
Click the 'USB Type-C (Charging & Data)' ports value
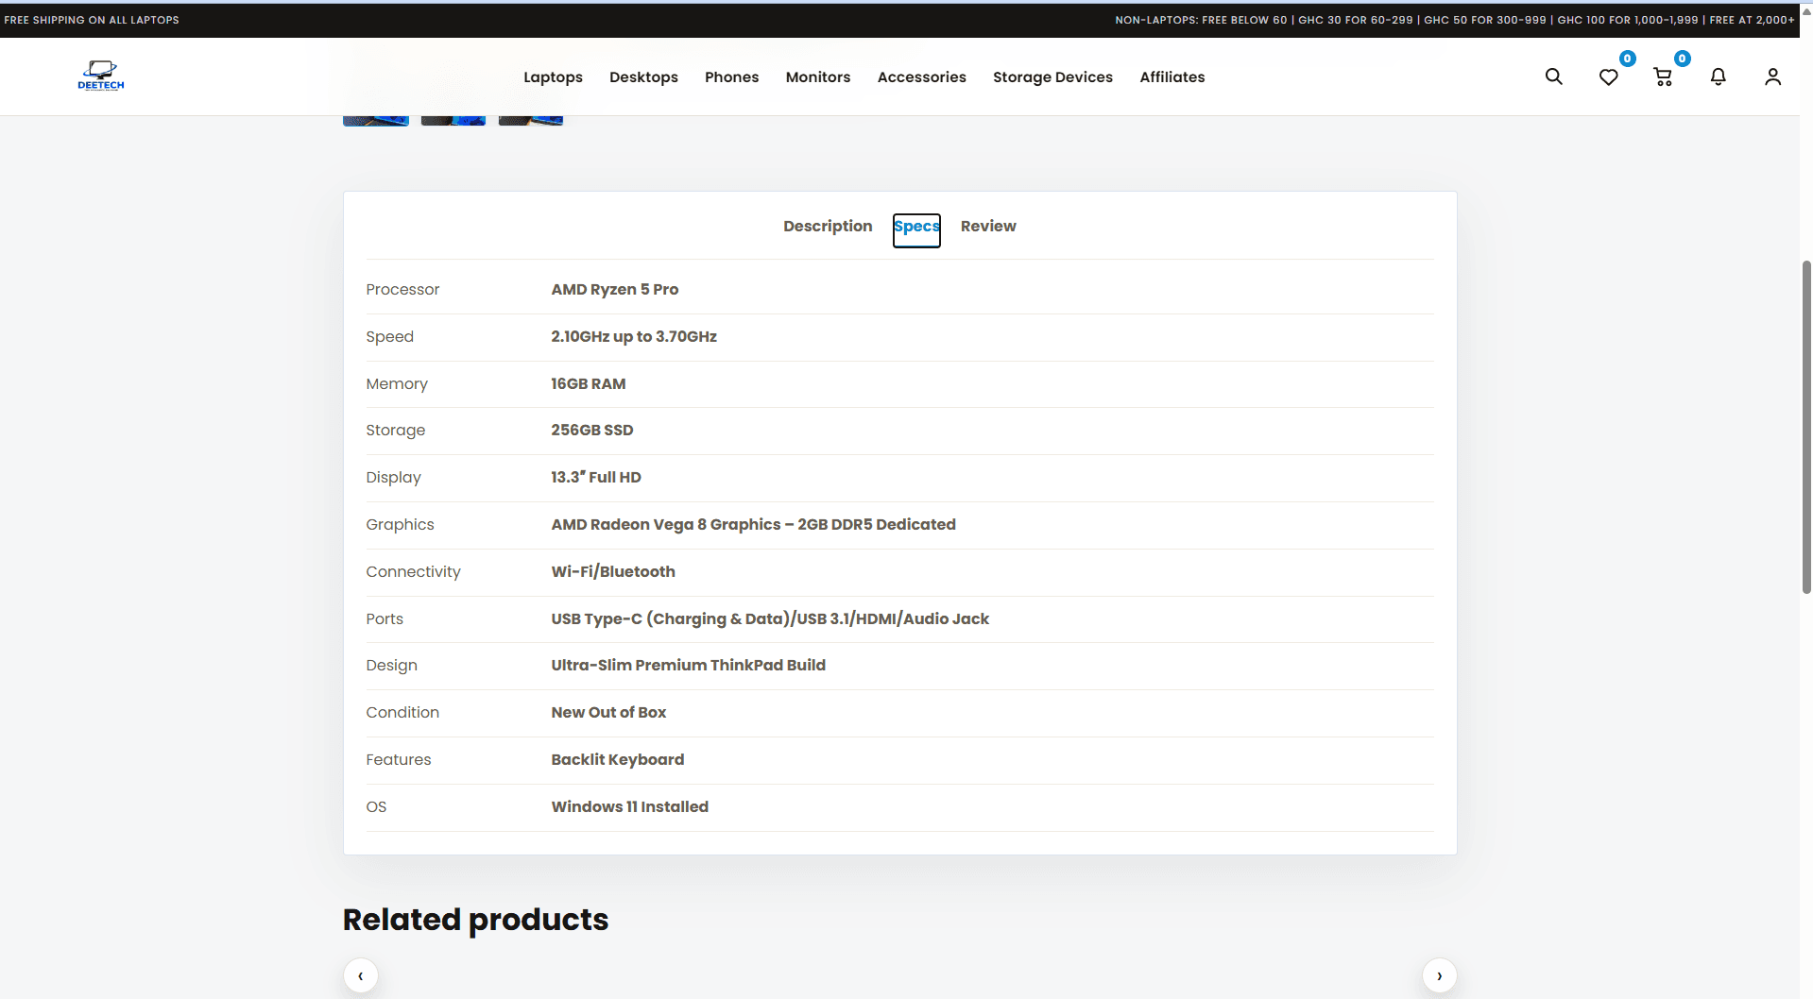770,618
